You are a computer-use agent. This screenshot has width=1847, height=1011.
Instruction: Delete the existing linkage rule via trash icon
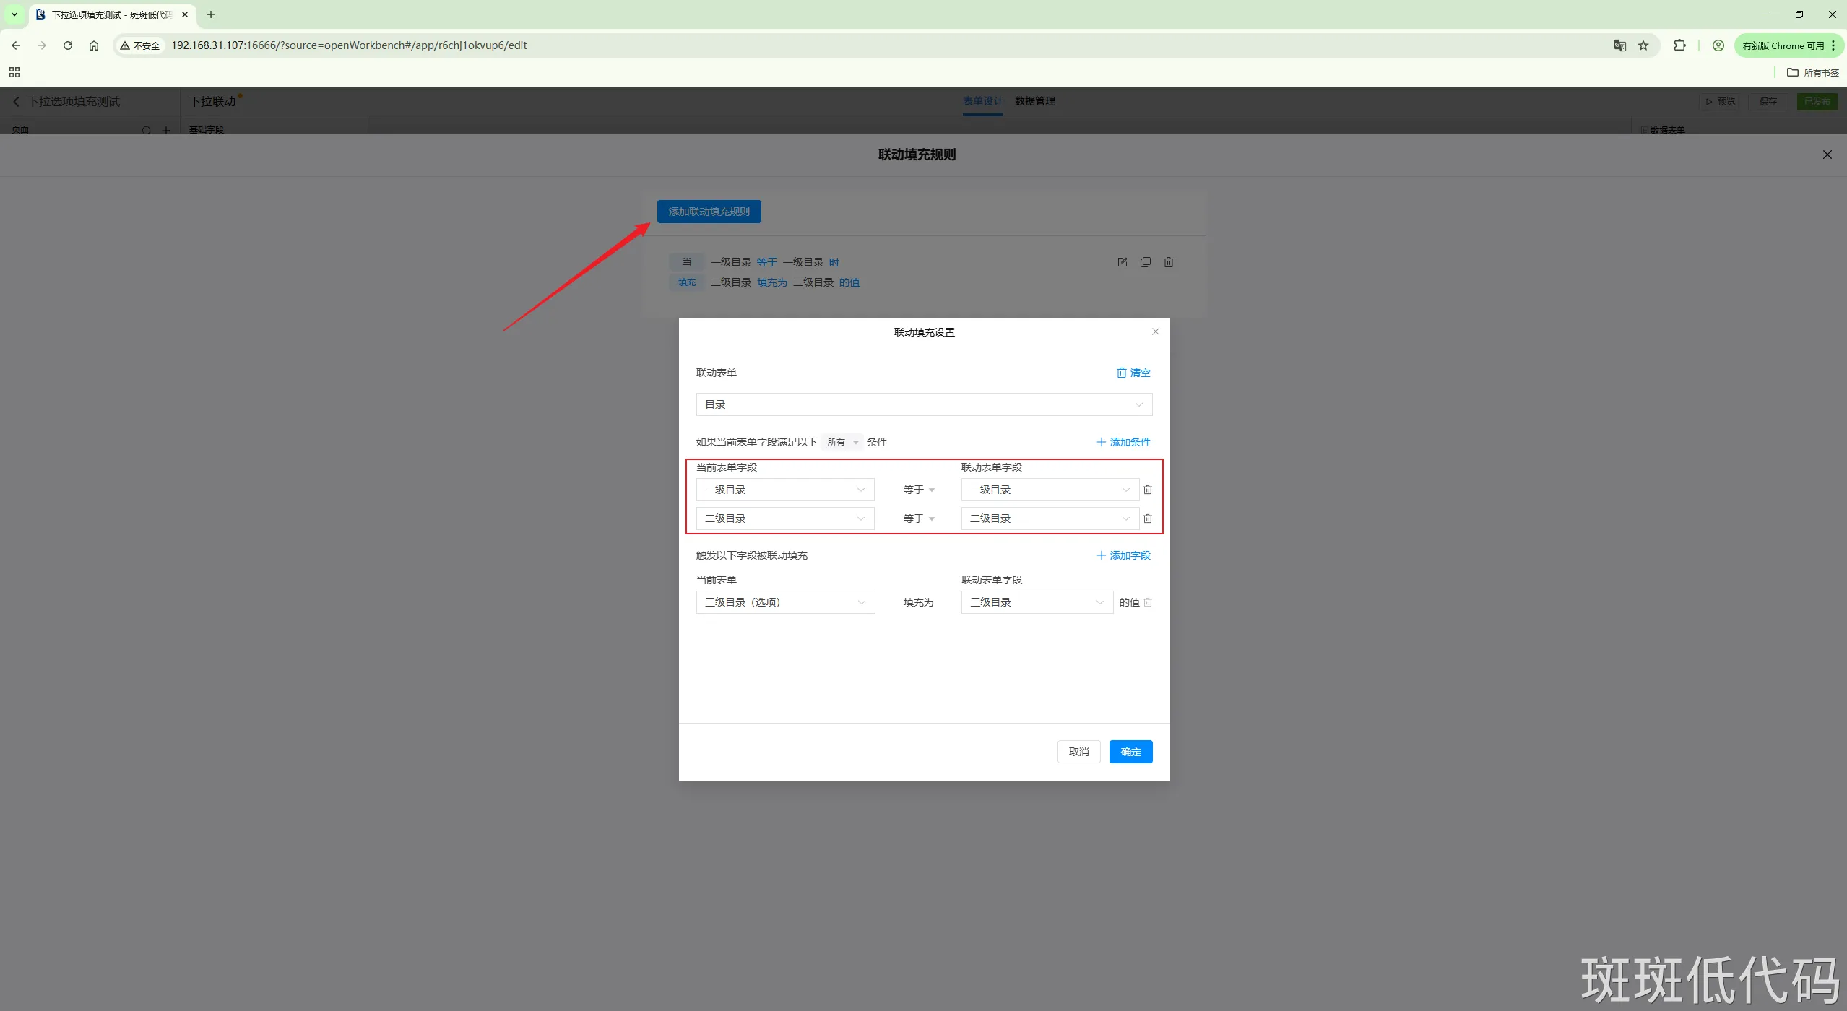tap(1168, 262)
